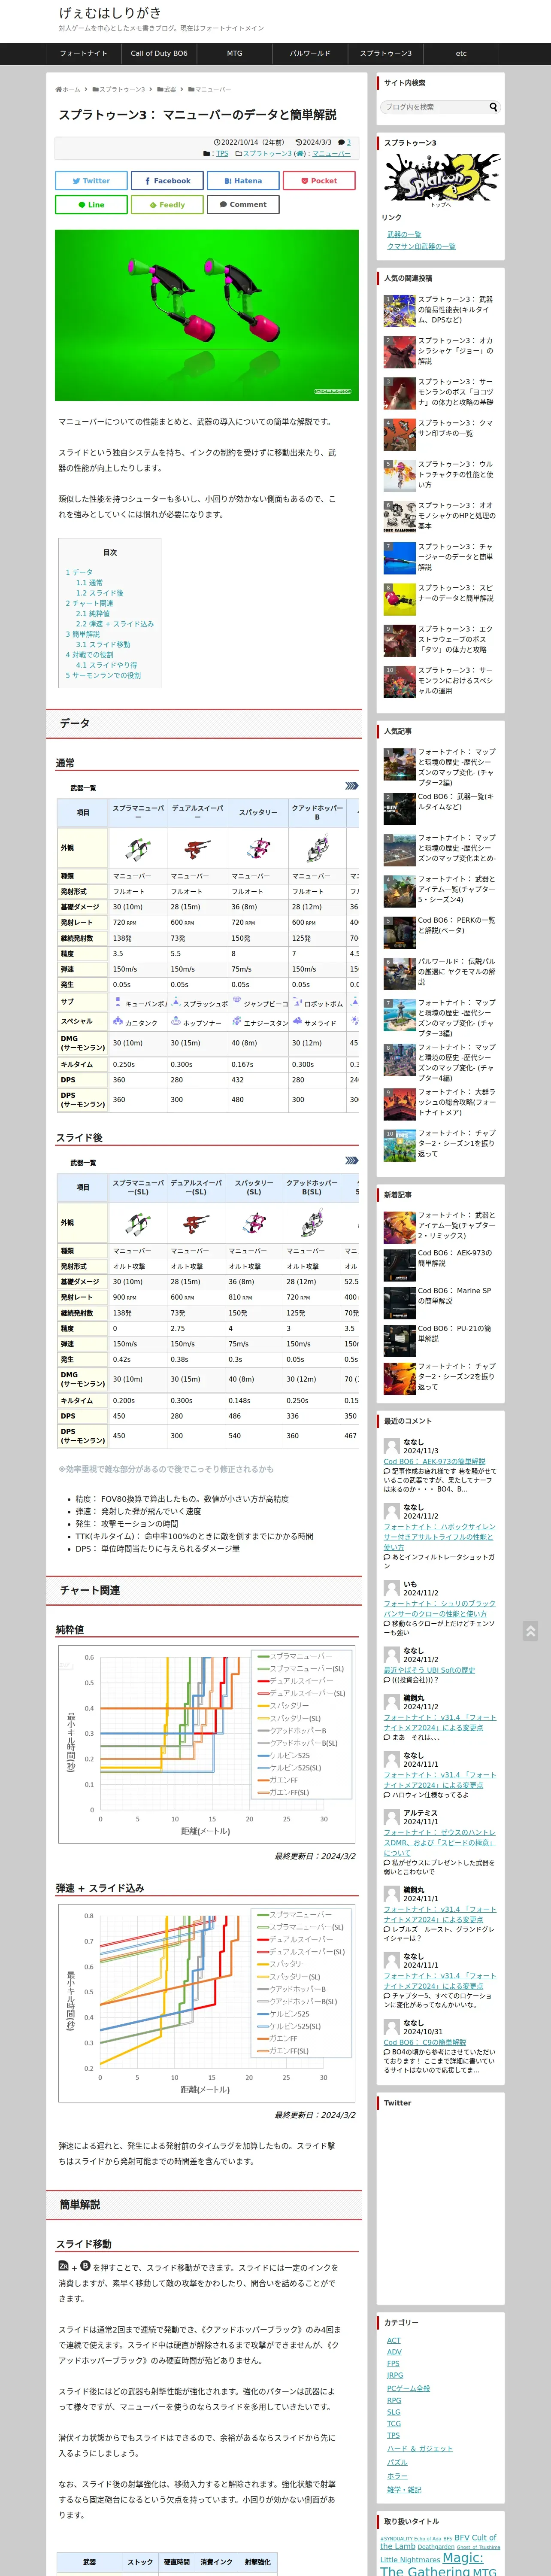Click スプラッシュボム sub weapon icon

[176, 1002]
